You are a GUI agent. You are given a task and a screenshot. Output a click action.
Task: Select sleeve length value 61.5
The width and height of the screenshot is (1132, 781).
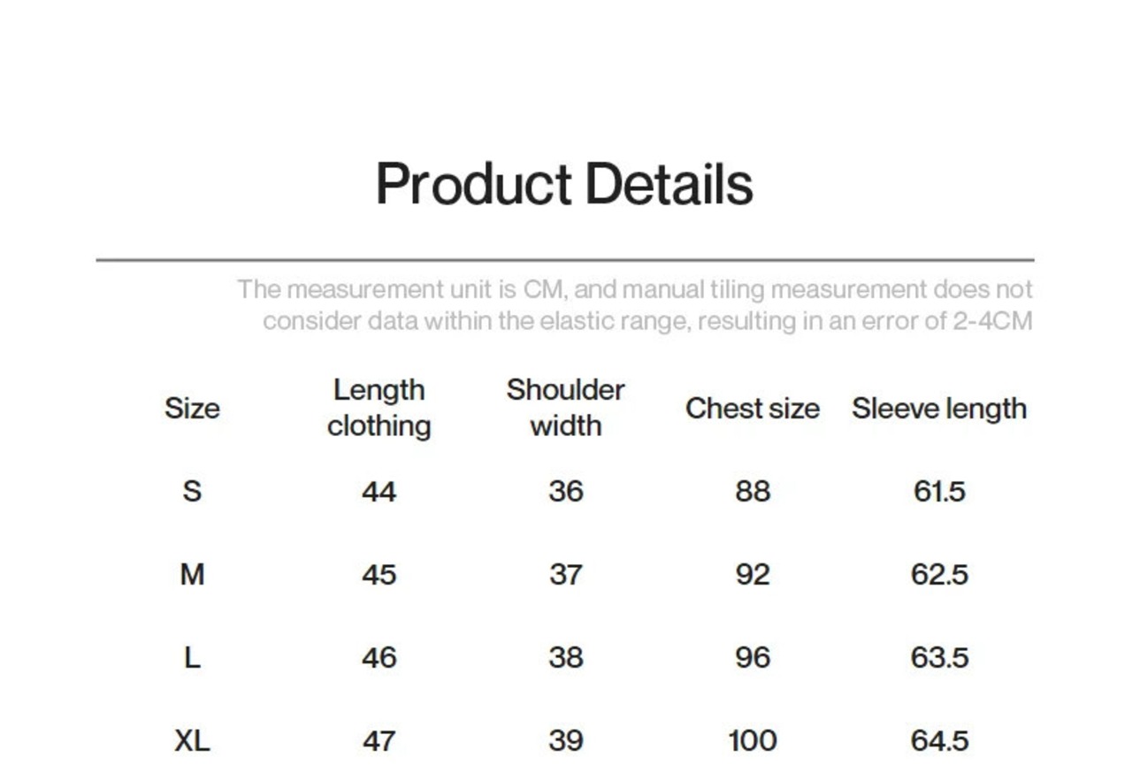click(939, 491)
